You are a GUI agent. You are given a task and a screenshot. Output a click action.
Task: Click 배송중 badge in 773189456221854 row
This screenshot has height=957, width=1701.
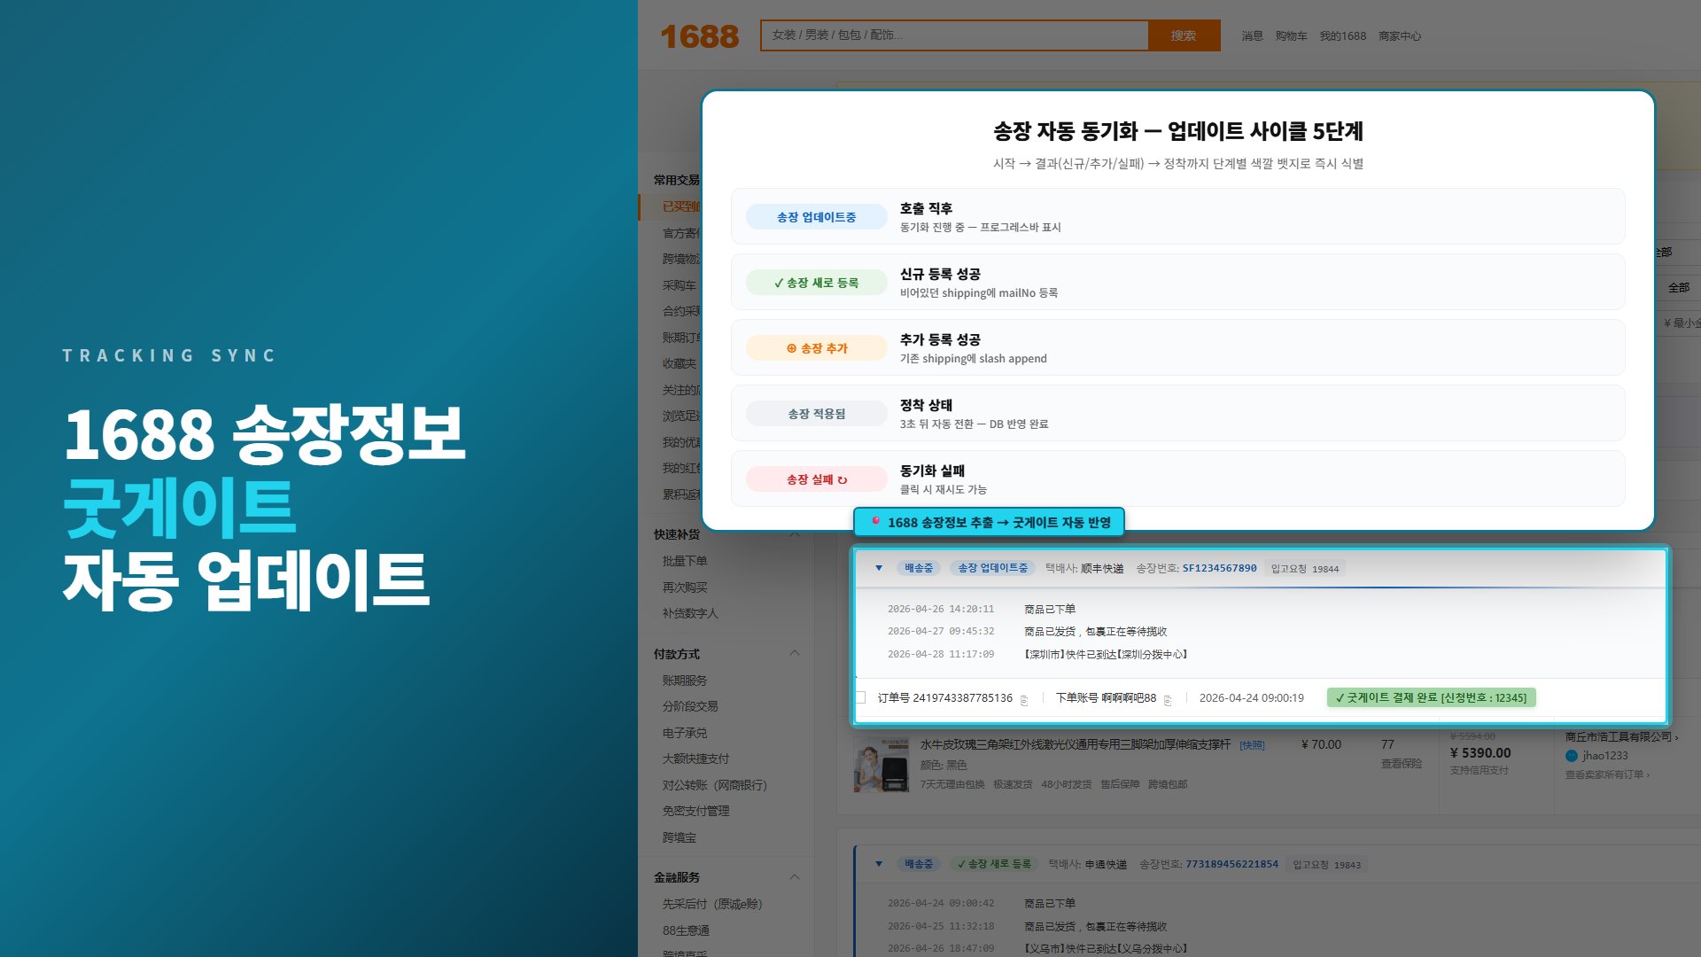click(919, 864)
